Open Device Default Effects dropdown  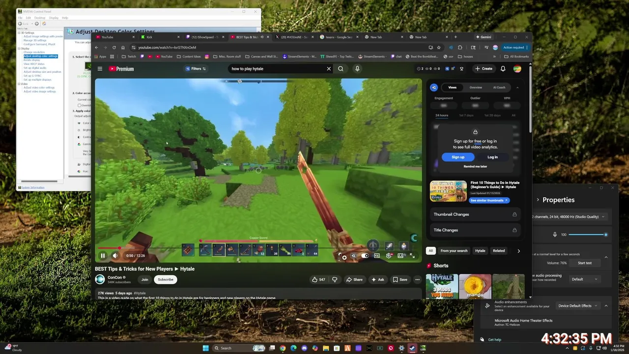coord(577,306)
